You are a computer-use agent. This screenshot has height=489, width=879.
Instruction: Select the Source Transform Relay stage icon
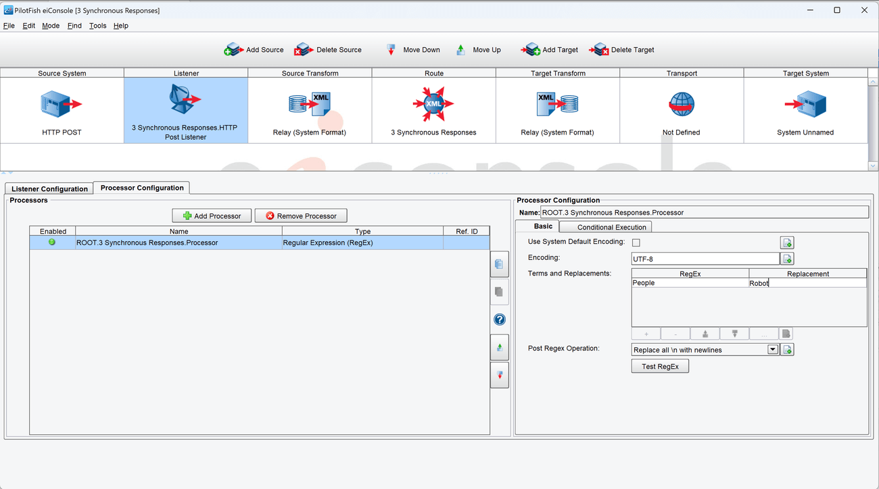[310, 103]
